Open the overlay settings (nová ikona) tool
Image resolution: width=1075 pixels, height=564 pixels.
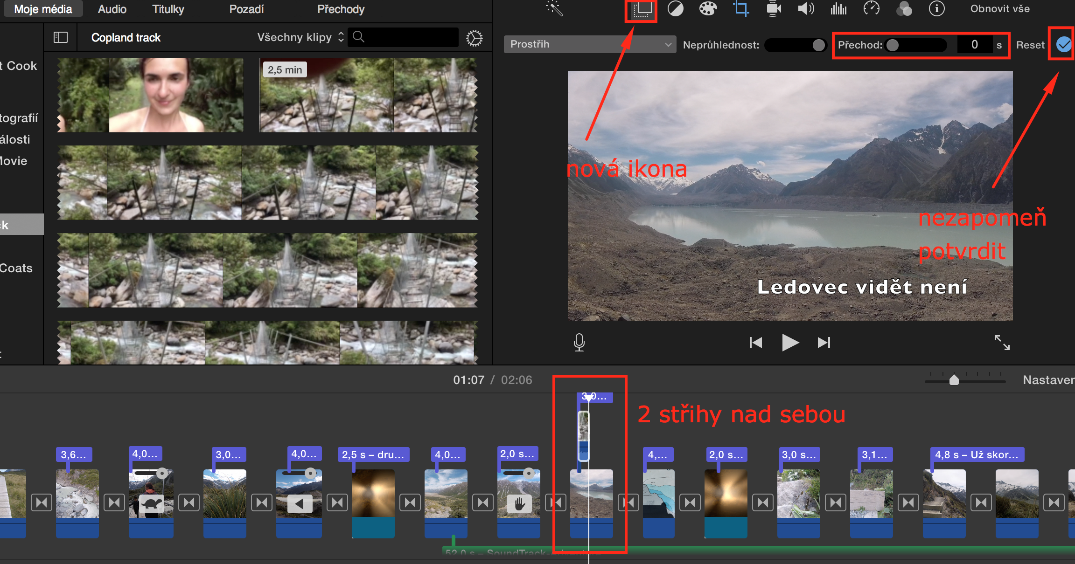coord(641,10)
